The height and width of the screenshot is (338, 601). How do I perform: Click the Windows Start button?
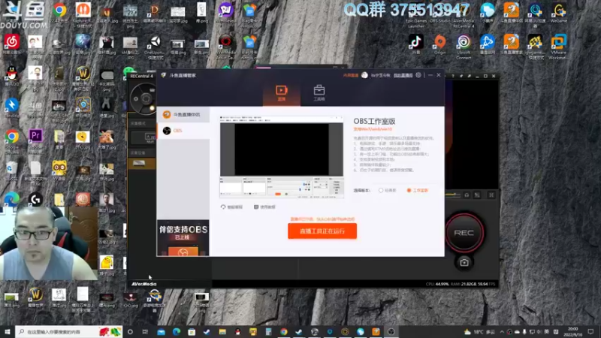coord(8,331)
